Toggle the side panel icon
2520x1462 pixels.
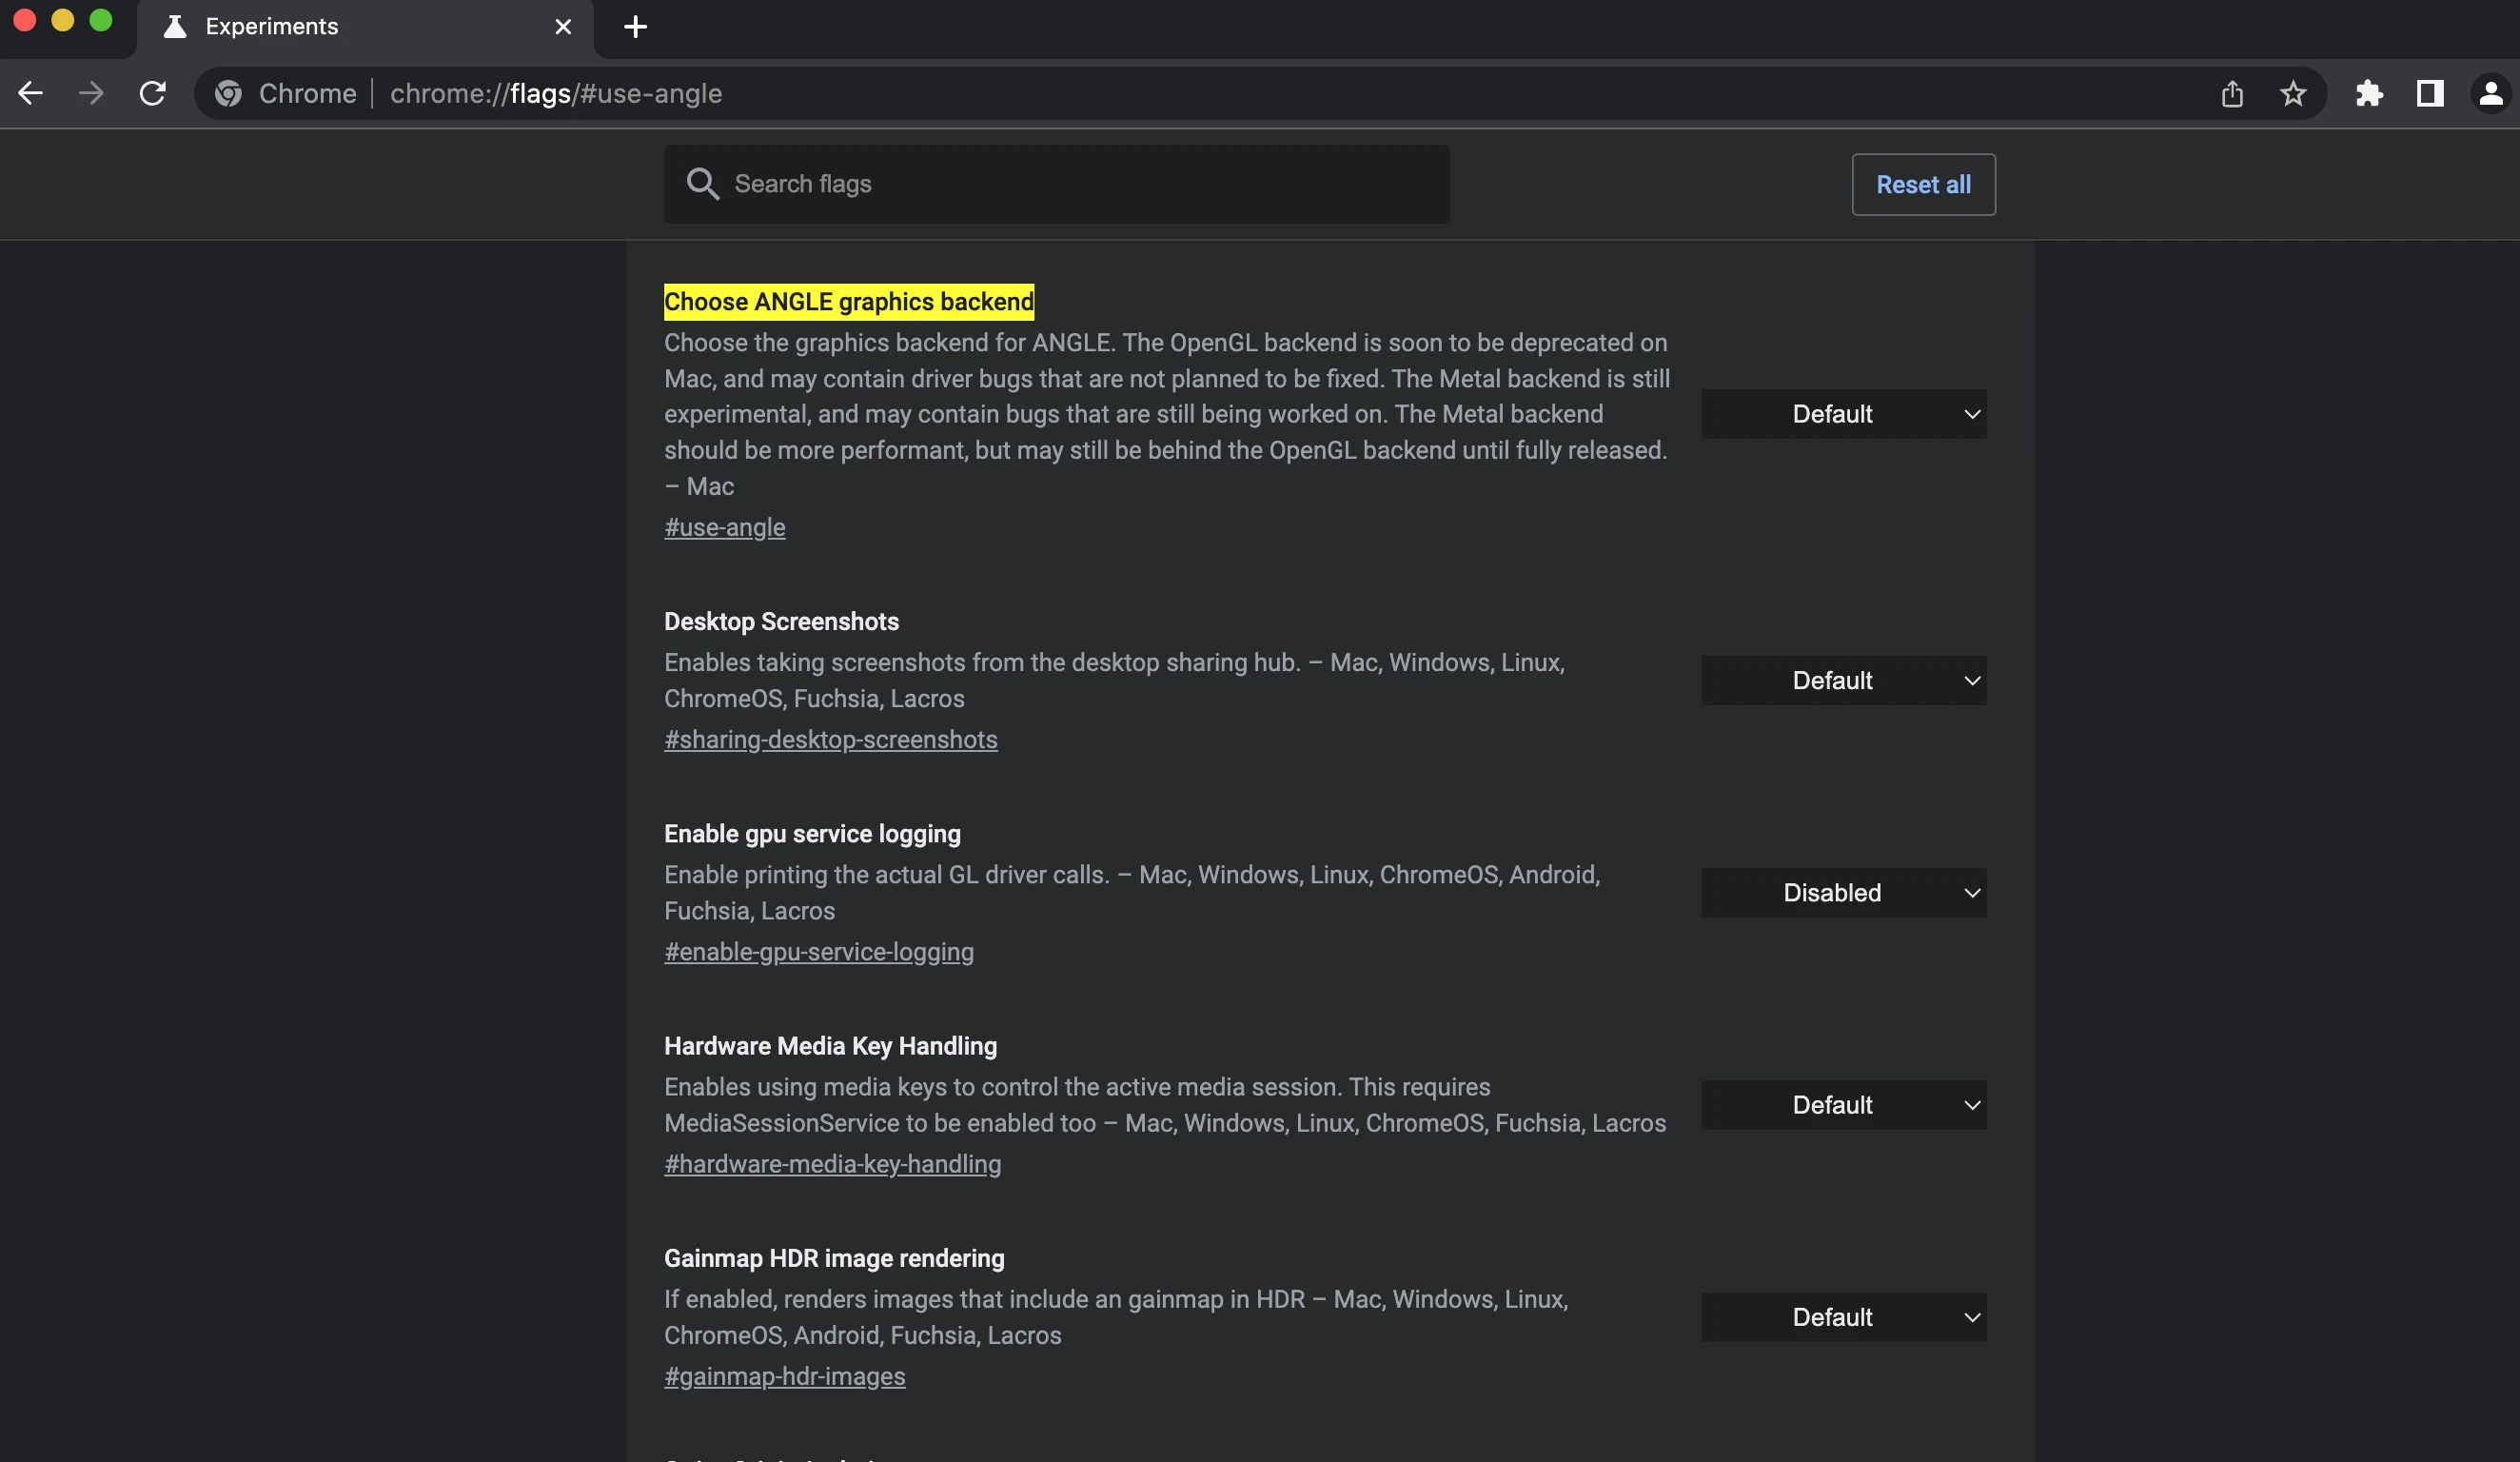pyautogui.click(x=2430, y=94)
